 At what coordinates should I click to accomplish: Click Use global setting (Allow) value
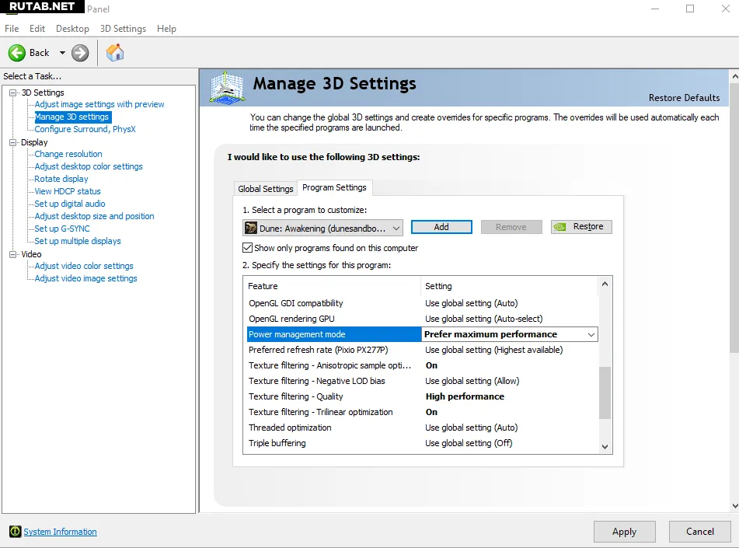click(472, 381)
